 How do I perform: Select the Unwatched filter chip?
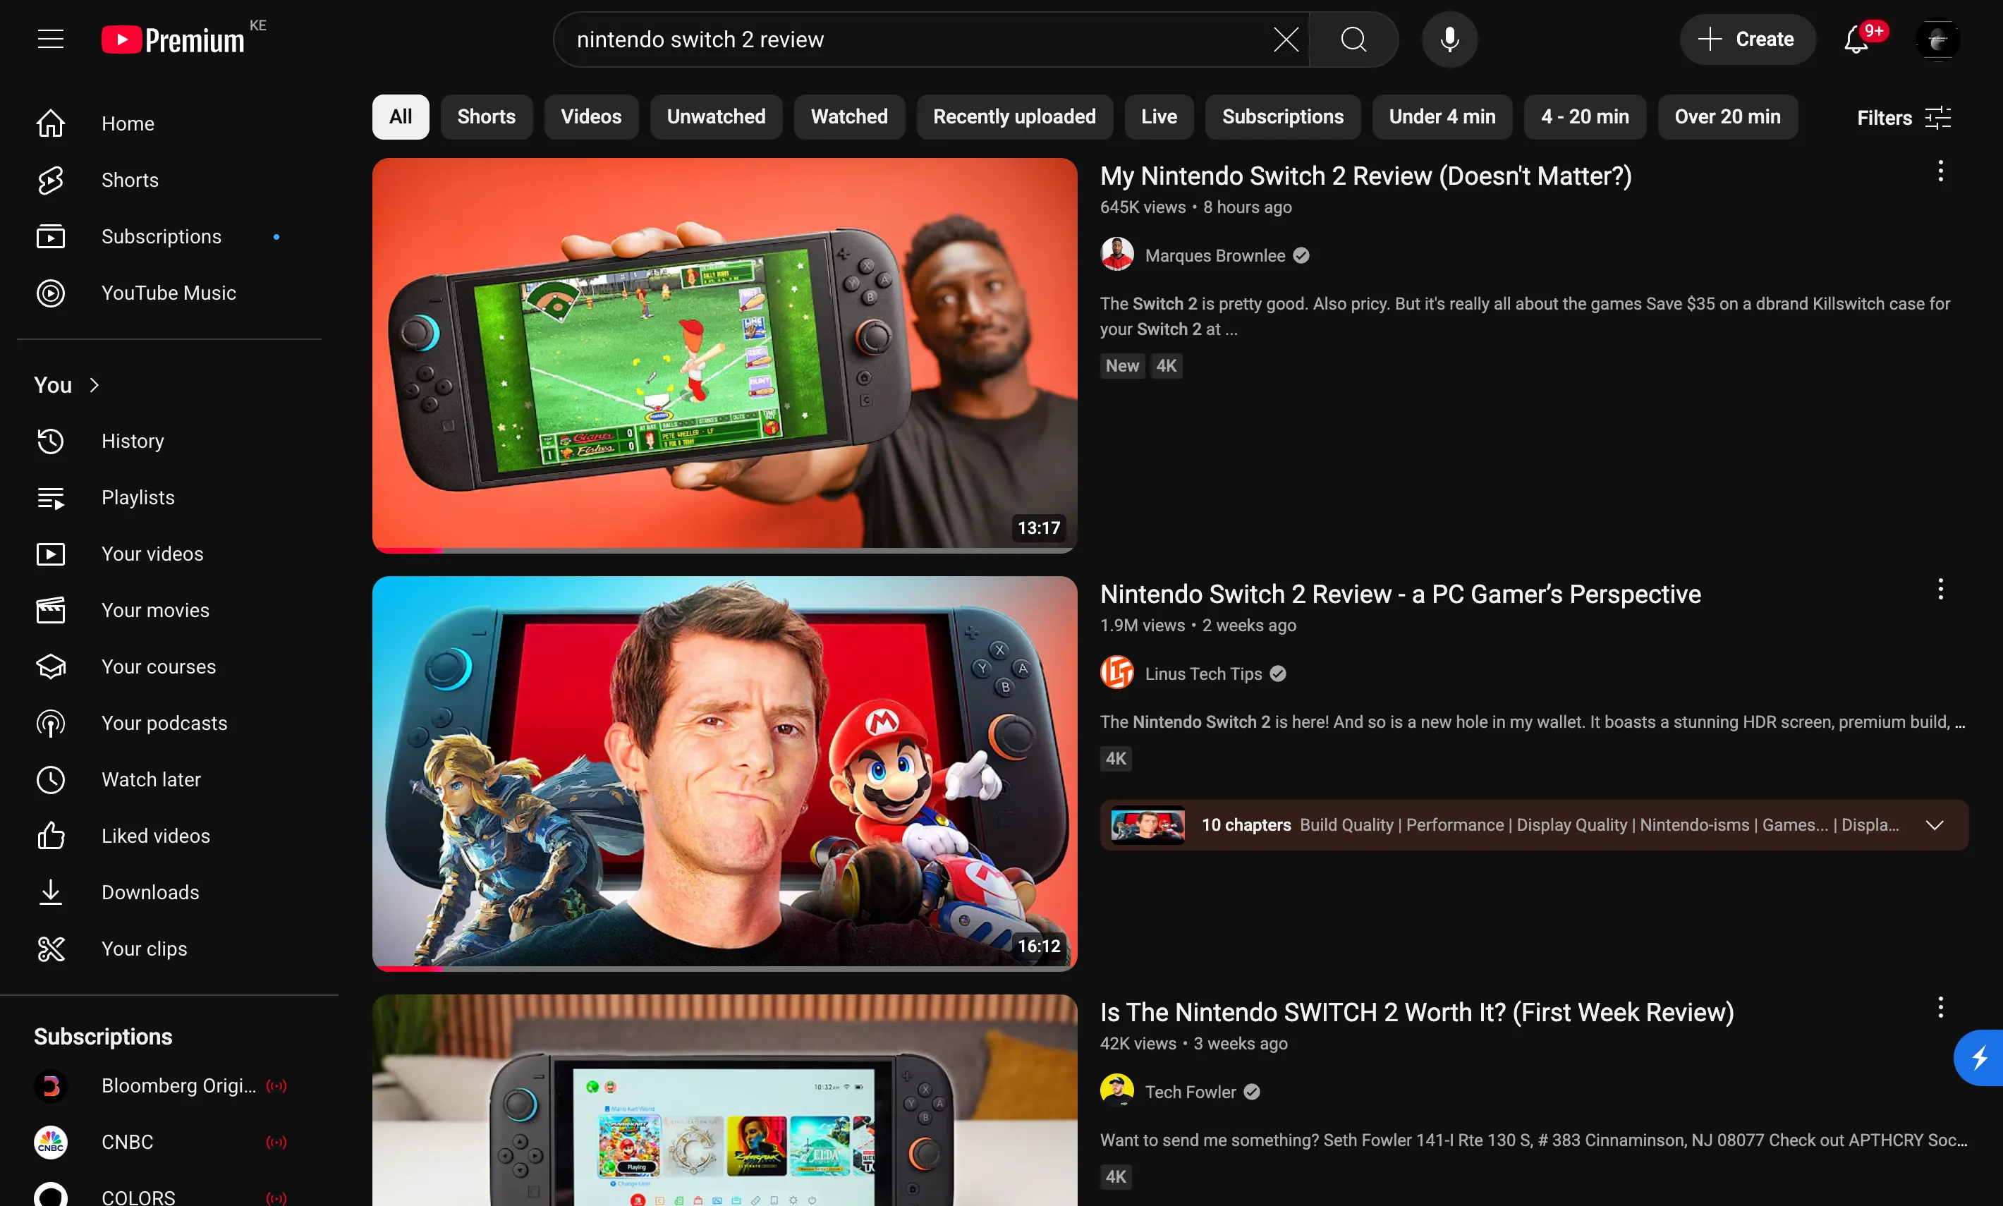click(716, 117)
